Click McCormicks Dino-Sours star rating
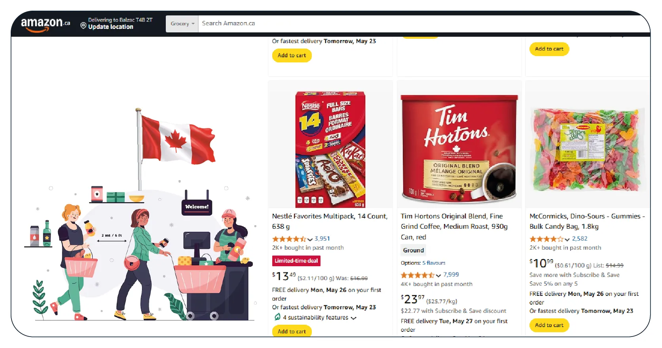 [x=546, y=239]
